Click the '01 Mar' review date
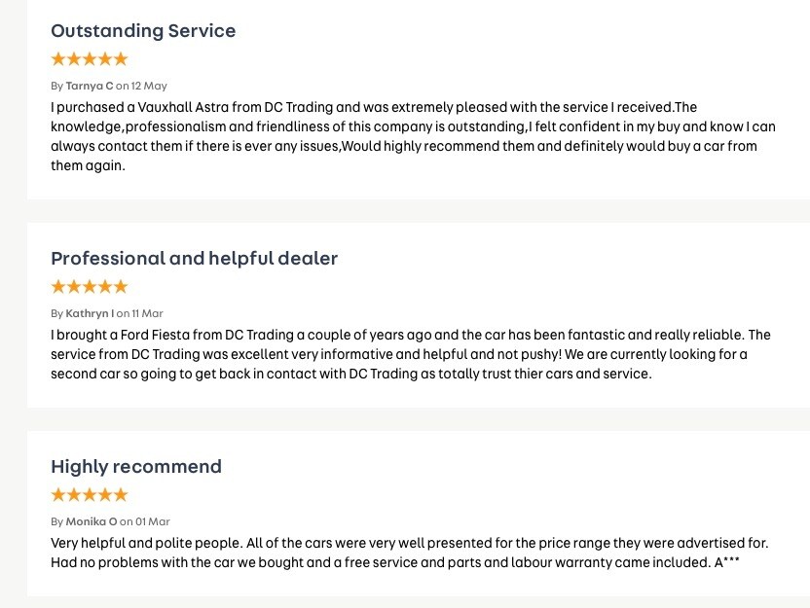 tap(153, 521)
